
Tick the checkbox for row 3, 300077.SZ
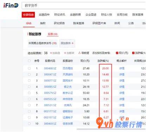coord(29,81)
